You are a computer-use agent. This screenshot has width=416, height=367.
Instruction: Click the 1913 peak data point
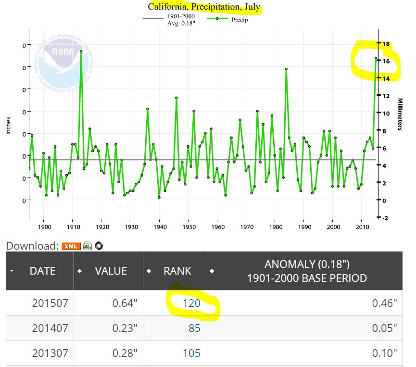[x=81, y=51]
